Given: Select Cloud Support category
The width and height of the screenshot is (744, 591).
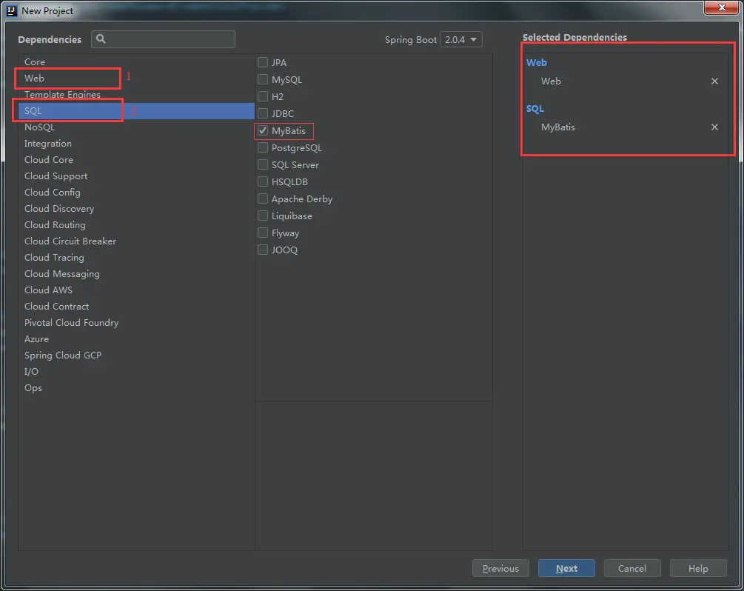Looking at the screenshot, I should point(136,176).
